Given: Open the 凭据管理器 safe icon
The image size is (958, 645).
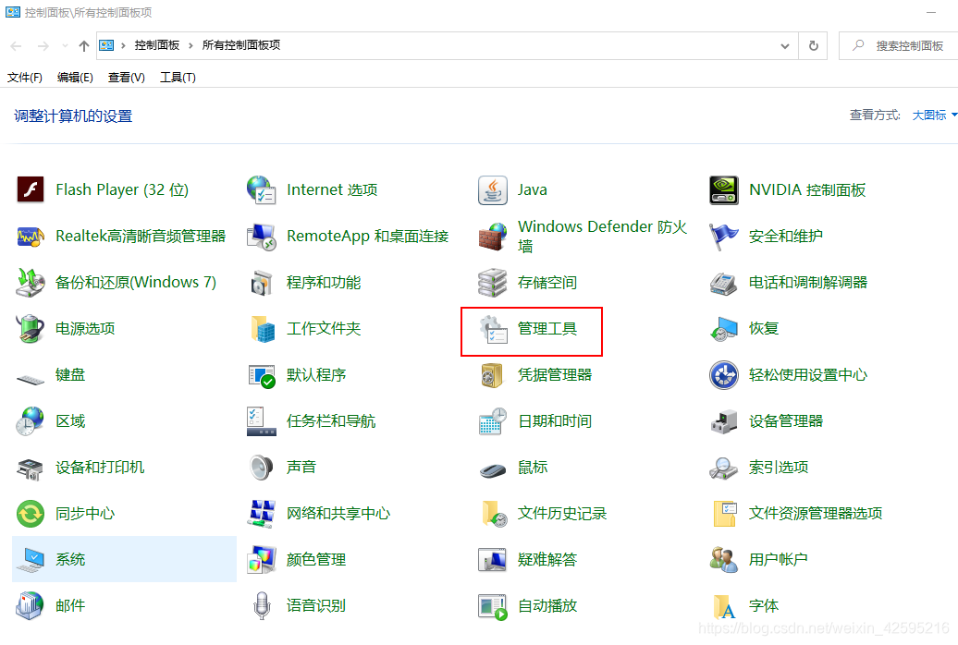Looking at the screenshot, I should click(x=493, y=375).
